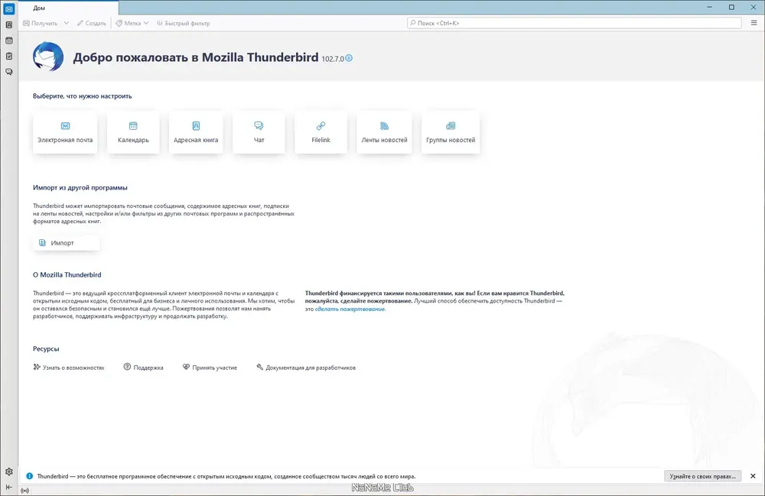Open the Tasks space icon in sidebar
Screen dimensions: 765x496
(8, 56)
